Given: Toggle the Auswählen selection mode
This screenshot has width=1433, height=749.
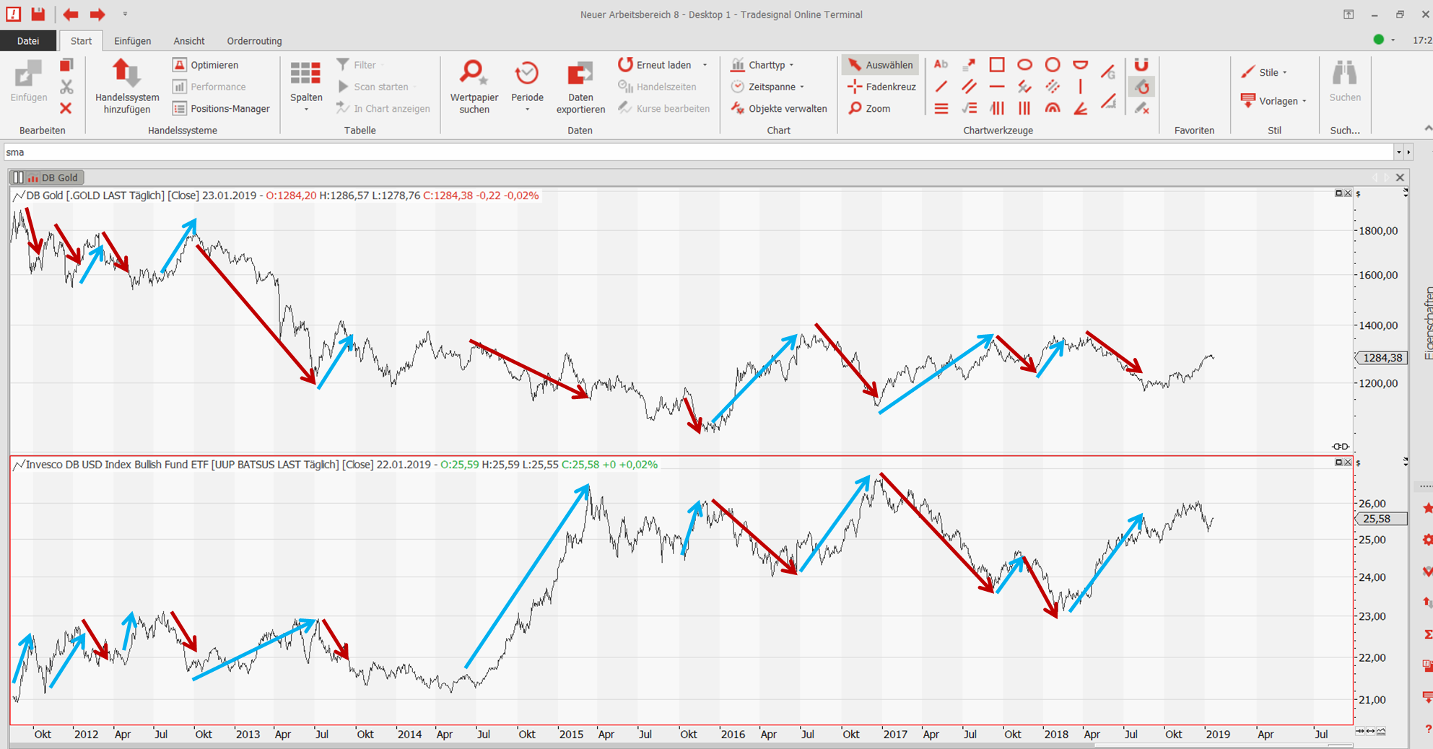Looking at the screenshot, I should (x=881, y=65).
